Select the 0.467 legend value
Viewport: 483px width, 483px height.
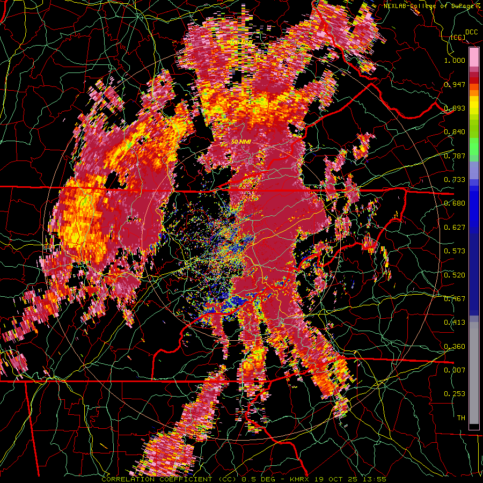coord(455,298)
